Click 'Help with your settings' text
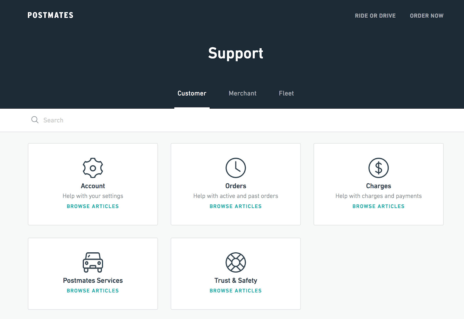 93,196
